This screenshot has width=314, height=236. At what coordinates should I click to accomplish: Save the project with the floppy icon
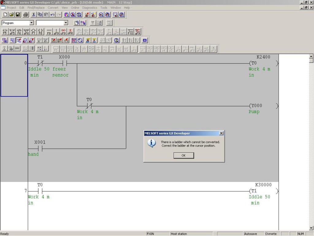point(17,15)
